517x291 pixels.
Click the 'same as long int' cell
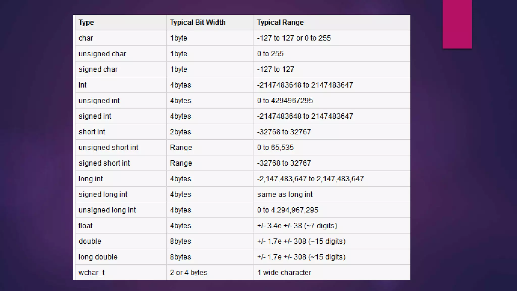point(285,195)
